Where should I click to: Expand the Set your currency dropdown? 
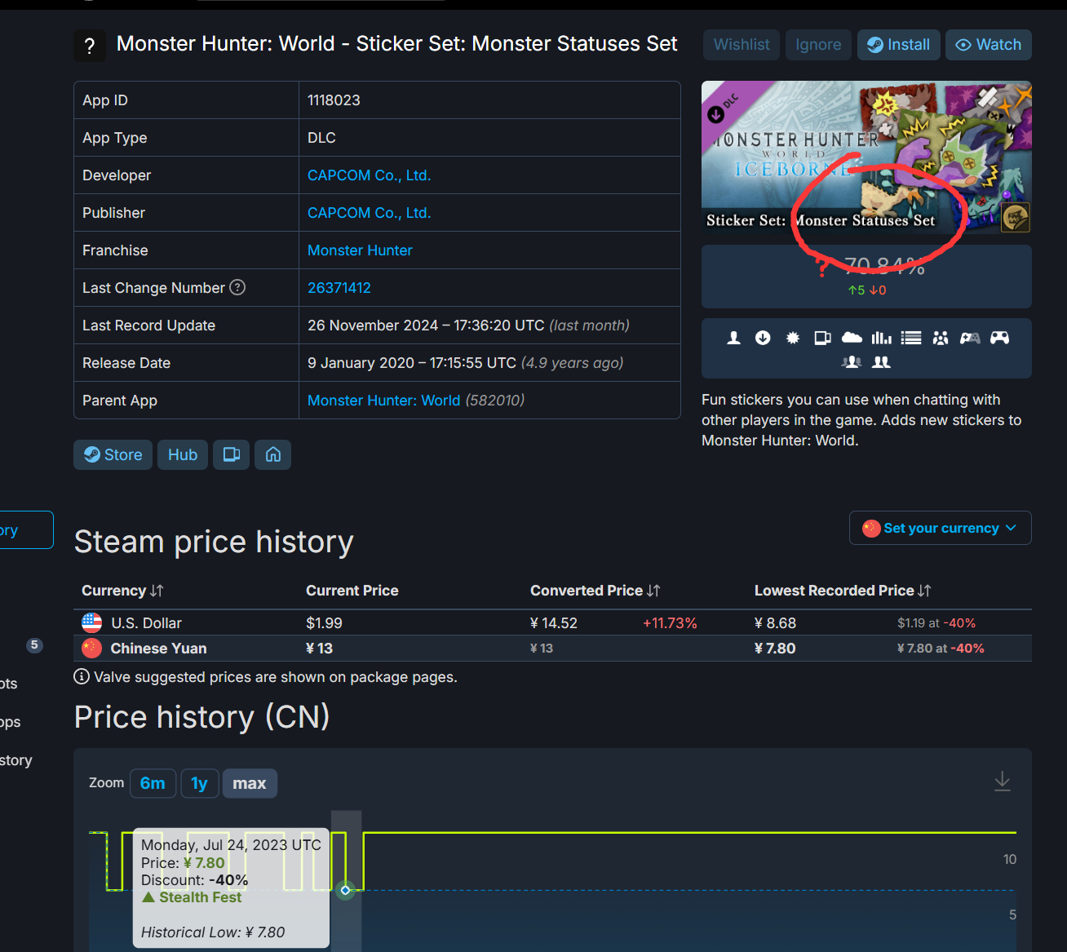(940, 528)
